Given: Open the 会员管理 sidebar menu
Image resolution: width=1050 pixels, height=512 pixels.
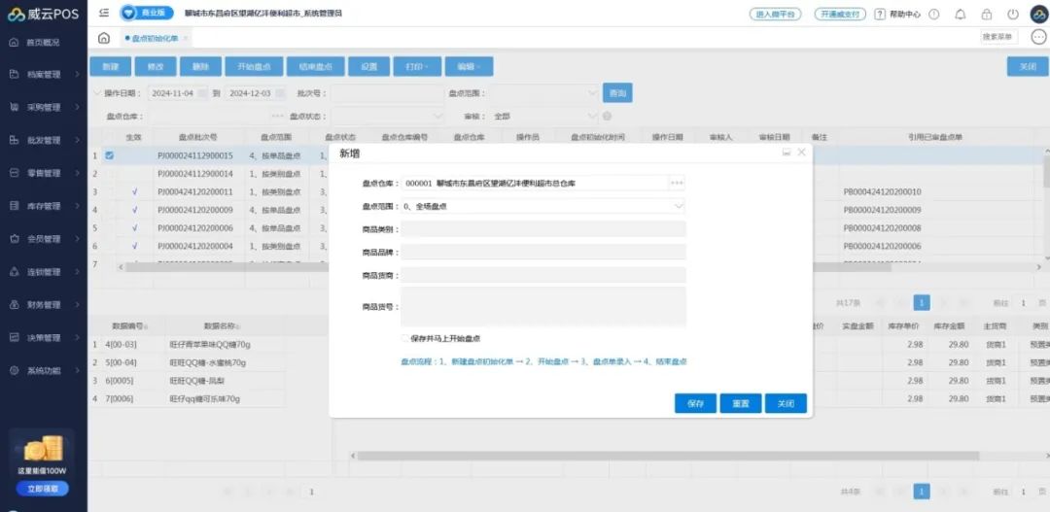Looking at the screenshot, I should tap(44, 239).
